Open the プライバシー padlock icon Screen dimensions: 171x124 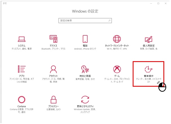[54, 100]
